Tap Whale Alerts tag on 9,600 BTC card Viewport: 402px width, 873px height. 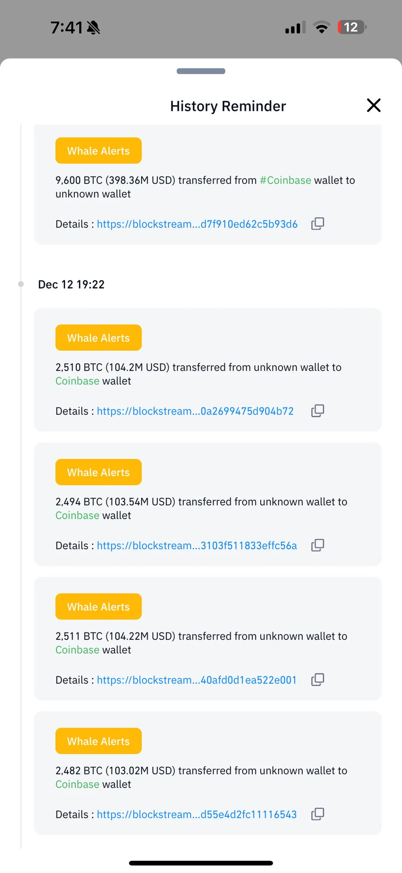pos(98,151)
